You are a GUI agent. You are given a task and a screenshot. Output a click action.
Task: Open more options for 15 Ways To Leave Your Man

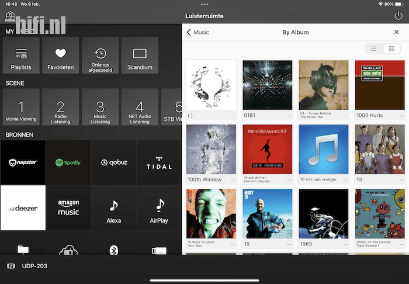pyautogui.click(x=233, y=244)
